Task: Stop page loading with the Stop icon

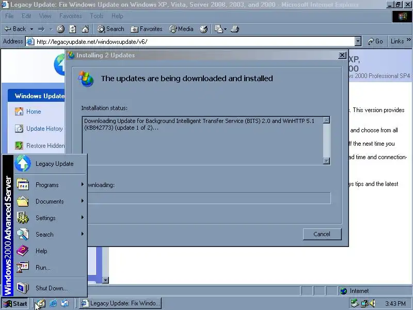Action: 60,29
